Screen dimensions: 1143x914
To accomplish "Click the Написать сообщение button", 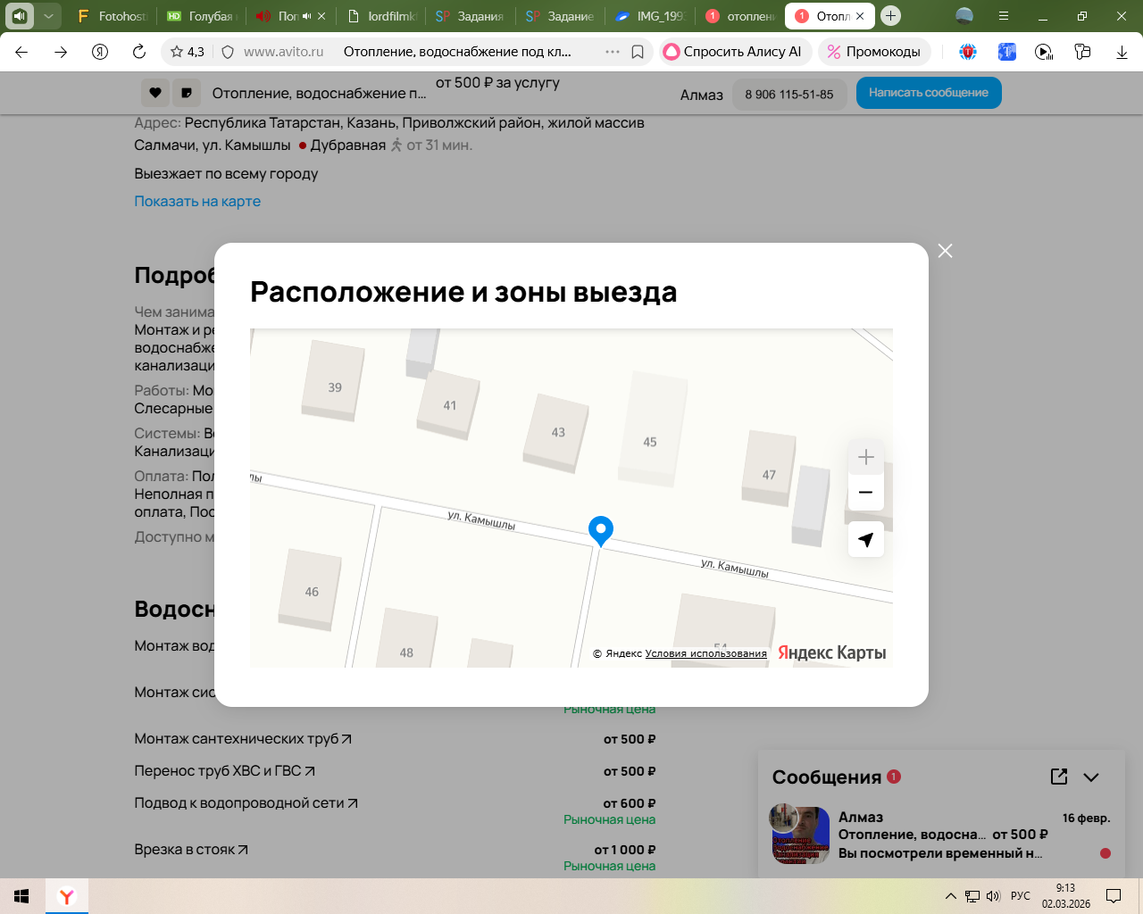I will pyautogui.click(x=929, y=93).
